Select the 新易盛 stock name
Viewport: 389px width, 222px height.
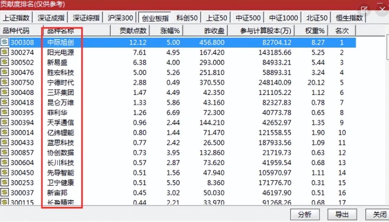coord(57,63)
